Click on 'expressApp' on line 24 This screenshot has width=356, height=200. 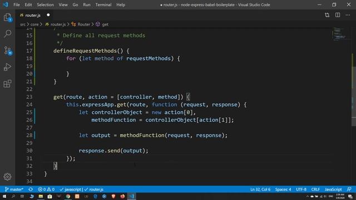click(98, 104)
